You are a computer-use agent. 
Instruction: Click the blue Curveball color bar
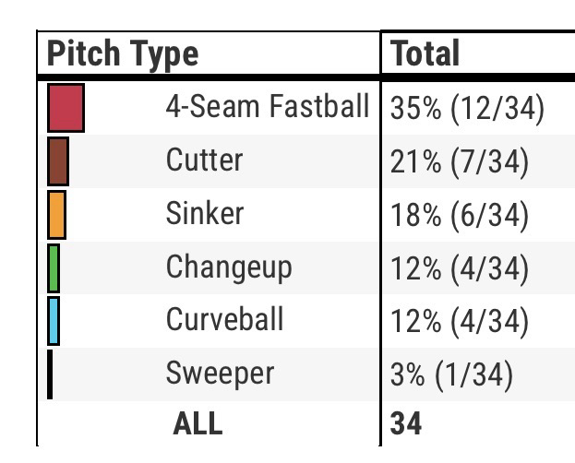(x=53, y=320)
